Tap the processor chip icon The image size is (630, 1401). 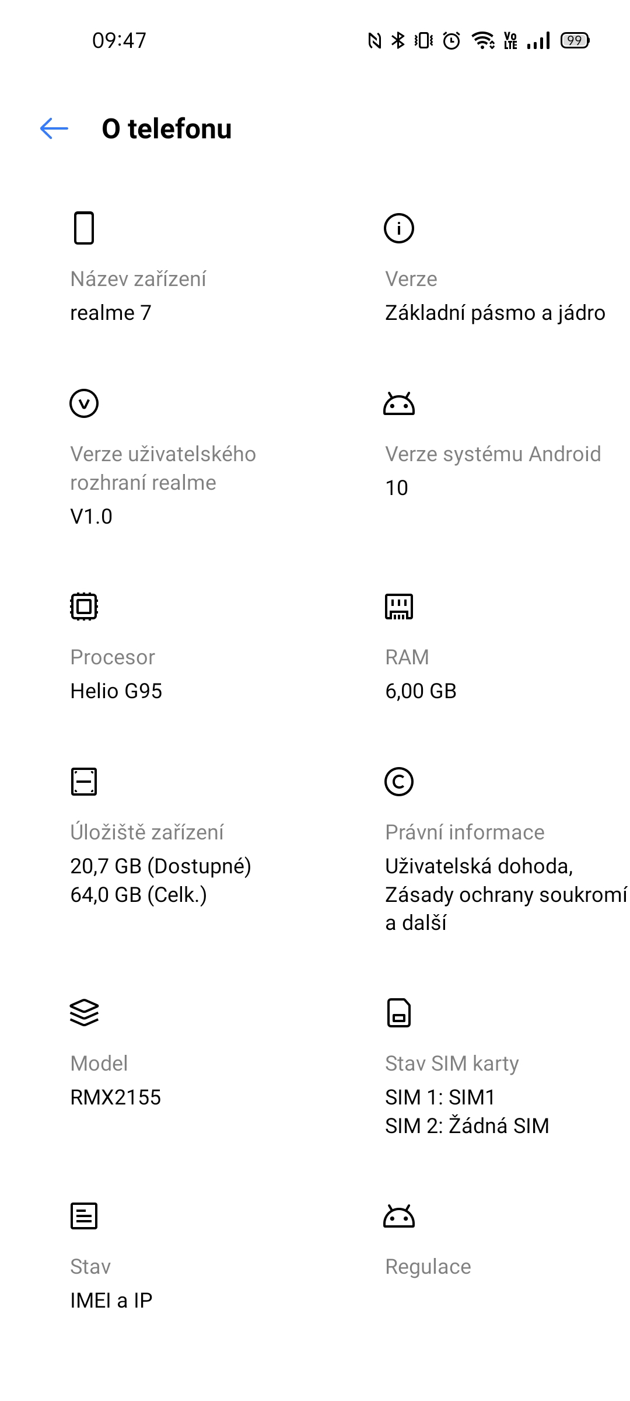click(x=84, y=607)
